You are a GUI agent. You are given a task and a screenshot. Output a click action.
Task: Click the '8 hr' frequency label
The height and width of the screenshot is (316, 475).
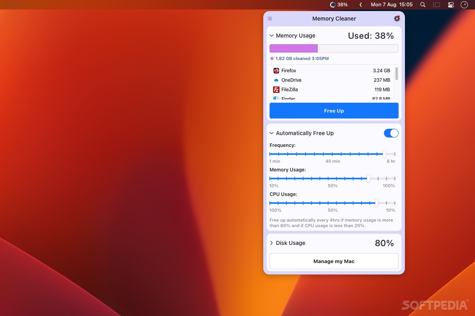[391, 161]
